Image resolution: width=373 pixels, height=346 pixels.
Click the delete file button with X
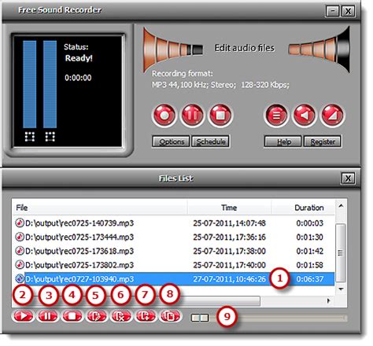click(x=121, y=316)
